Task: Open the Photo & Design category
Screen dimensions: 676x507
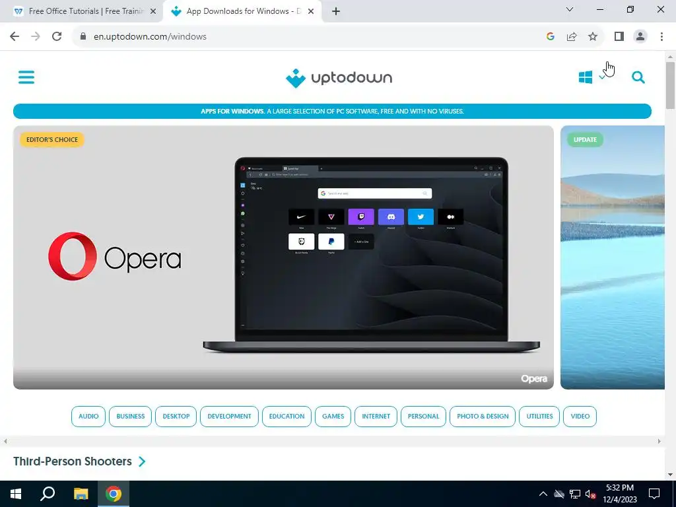Action: (483, 417)
